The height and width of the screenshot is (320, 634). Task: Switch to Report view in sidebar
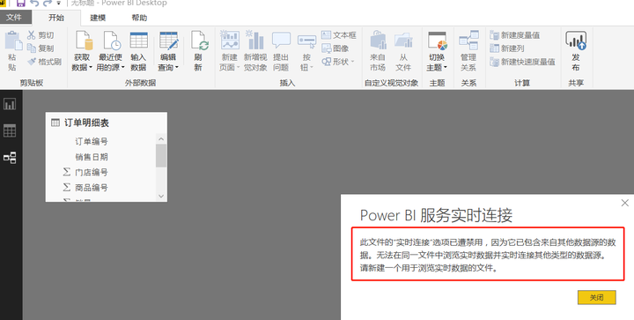(10, 104)
